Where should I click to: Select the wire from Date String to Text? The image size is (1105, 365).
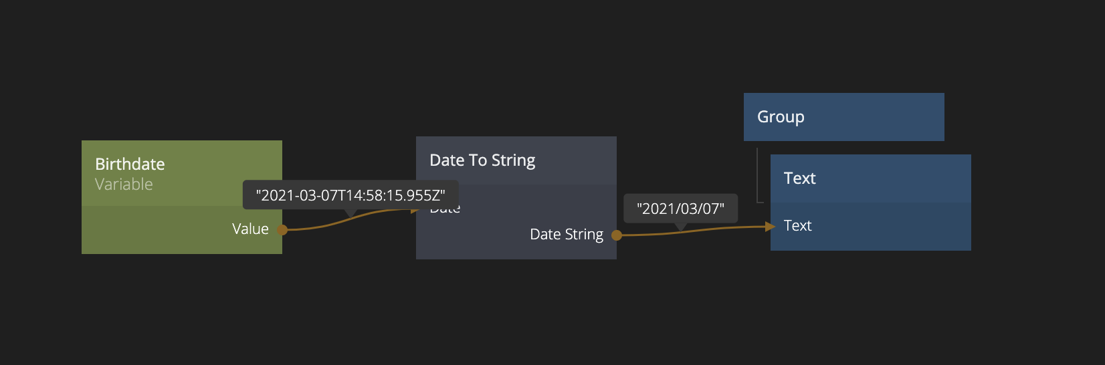pos(709,229)
